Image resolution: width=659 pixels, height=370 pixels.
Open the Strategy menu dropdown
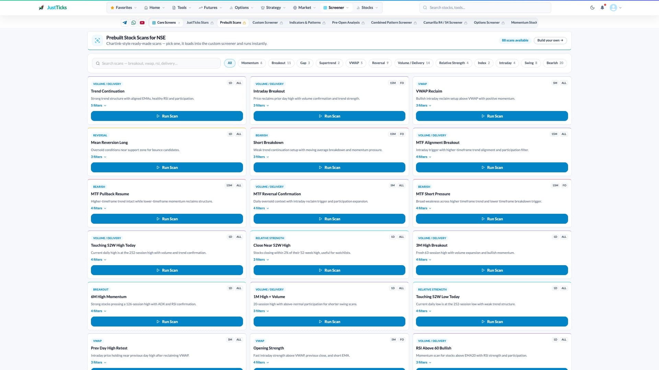click(273, 8)
